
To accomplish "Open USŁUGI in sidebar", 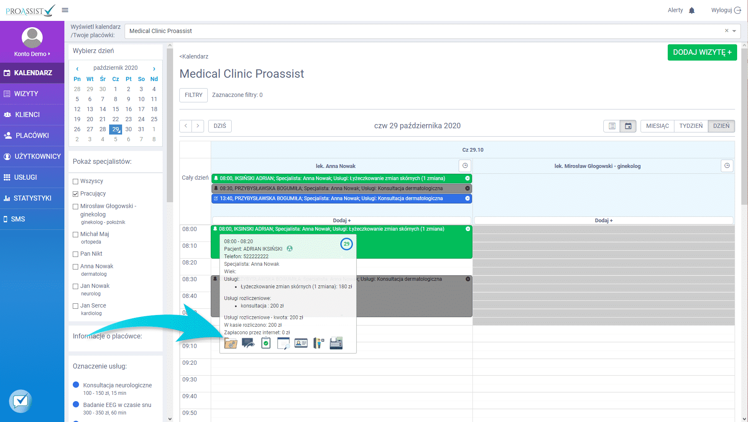I will pyautogui.click(x=32, y=177).
